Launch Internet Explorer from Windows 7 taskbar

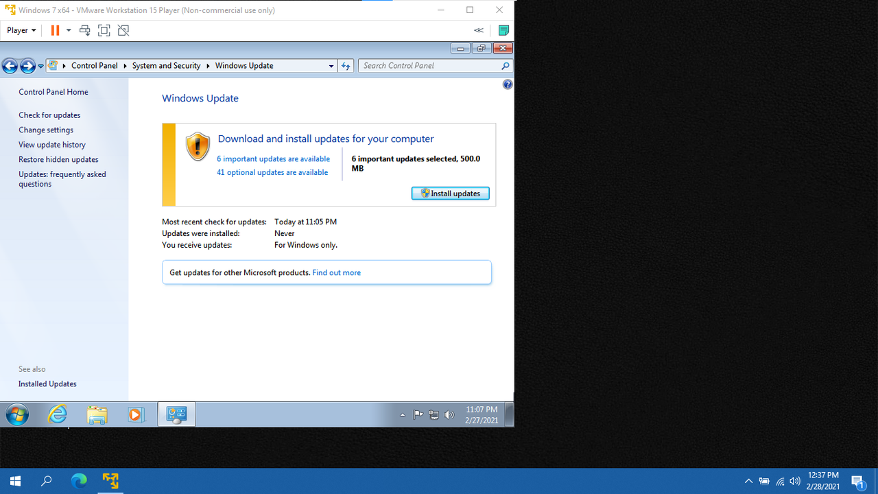pyautogui.click(x=58, y=414)
